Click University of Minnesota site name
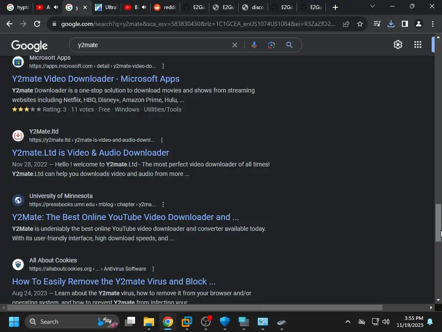This screenshot has height=332, width=442. pos(61,196)
